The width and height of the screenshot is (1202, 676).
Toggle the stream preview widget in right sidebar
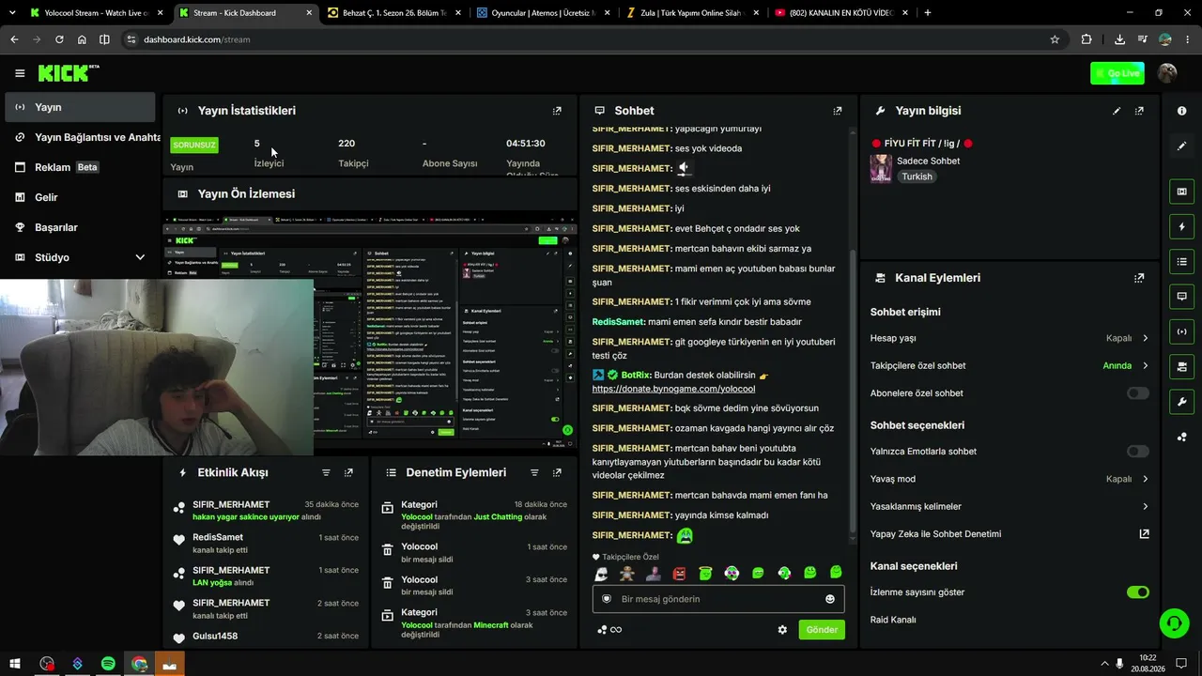[1181, 192]
